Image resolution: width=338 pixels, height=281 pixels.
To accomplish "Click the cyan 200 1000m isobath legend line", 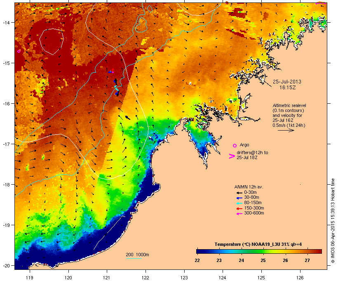I will click(134, 258).
